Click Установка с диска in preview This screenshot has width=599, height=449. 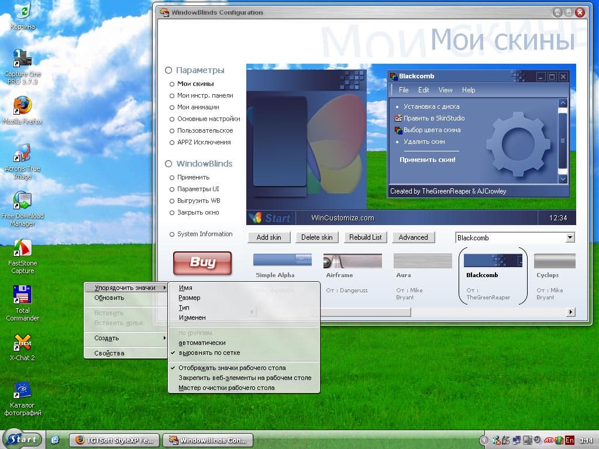pyautogui.click(x=432, y=107)
